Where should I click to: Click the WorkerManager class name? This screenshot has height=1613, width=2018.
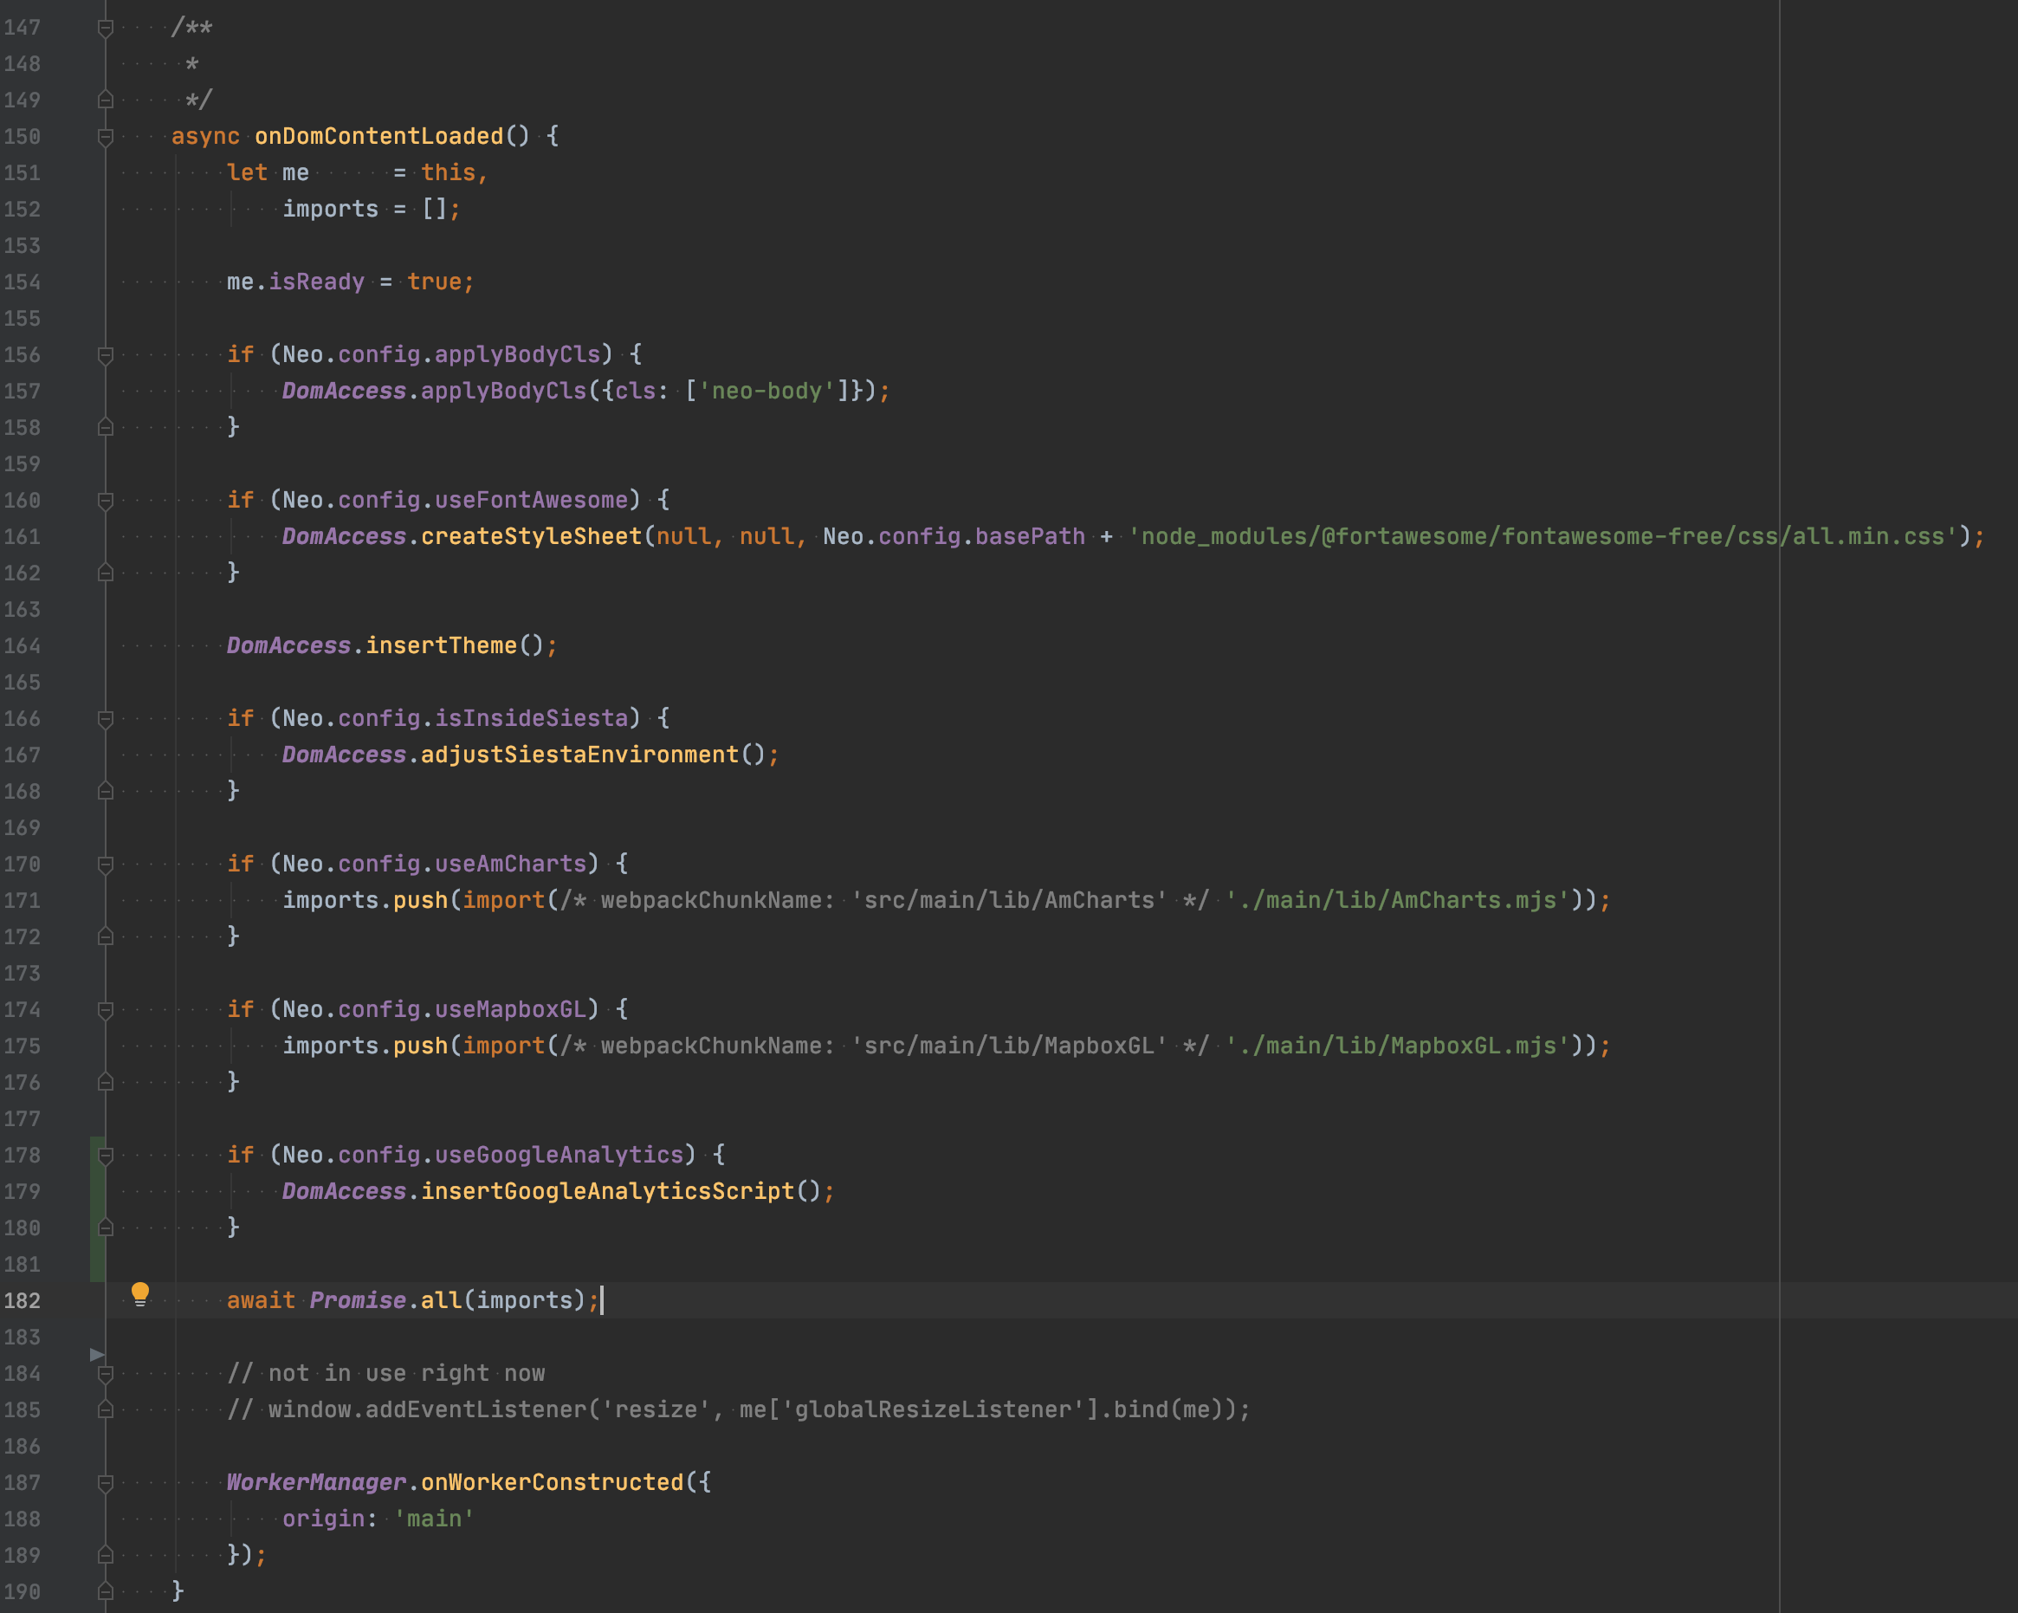(316, 1482)
